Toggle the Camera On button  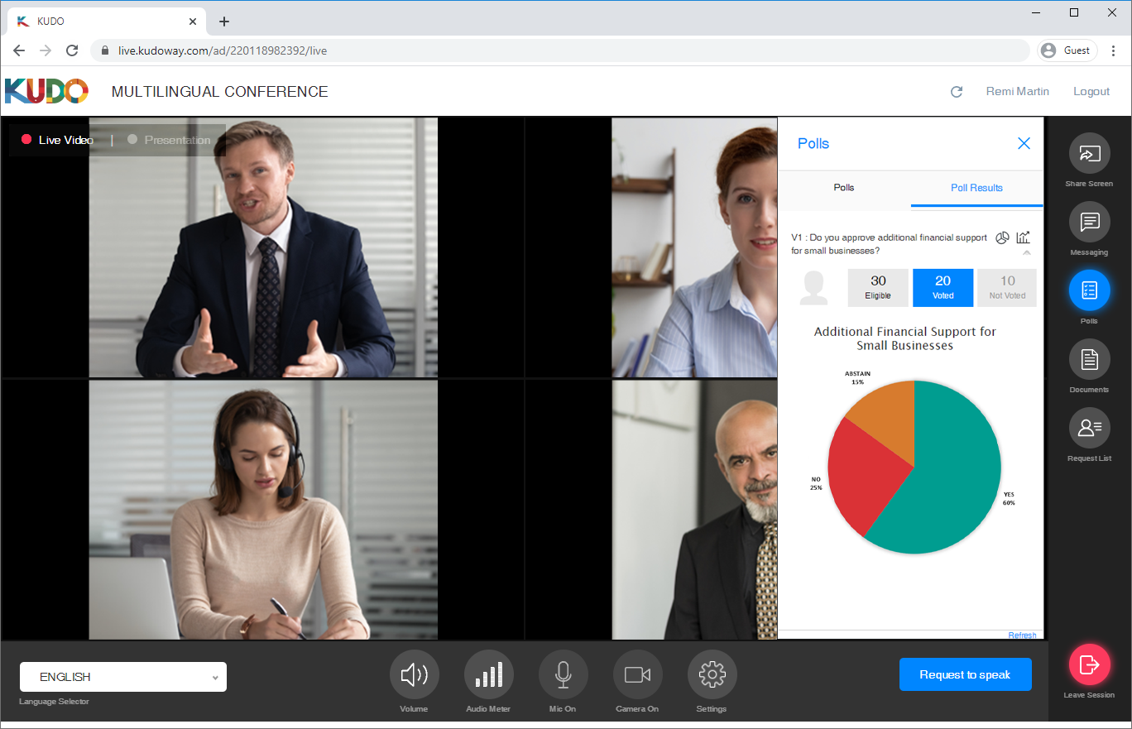637,675
